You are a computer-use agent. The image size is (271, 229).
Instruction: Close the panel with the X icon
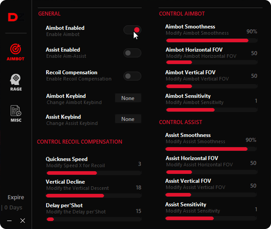[23, 221]
